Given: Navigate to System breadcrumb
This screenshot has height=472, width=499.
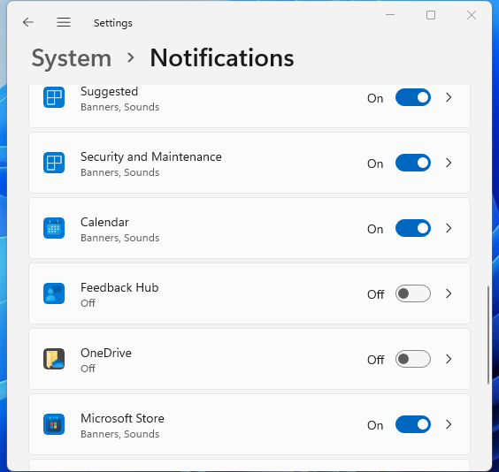Looking at the screenshot, I should (x=72, y=58).
